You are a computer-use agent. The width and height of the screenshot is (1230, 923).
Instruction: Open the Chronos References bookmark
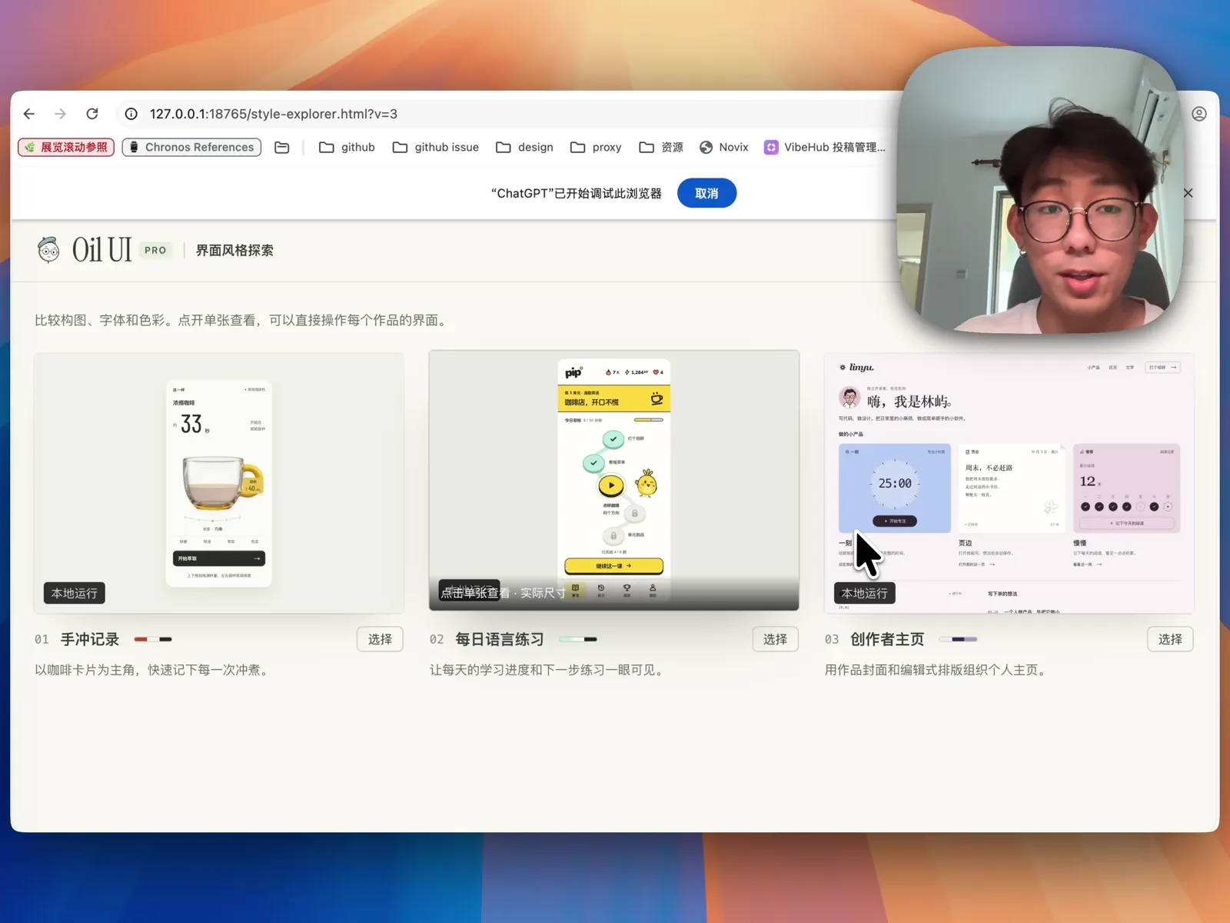click(191, 147)
